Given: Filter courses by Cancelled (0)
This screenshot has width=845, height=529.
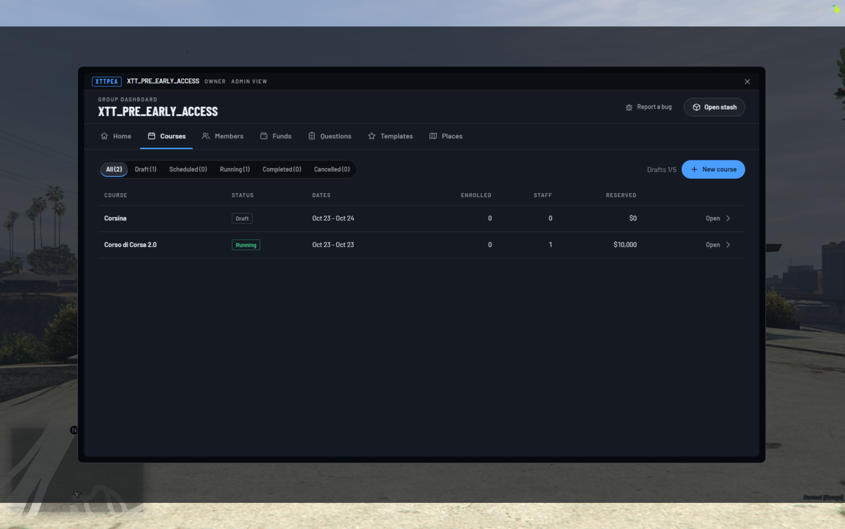Looking at the screenshot, I should click(332, 169).
